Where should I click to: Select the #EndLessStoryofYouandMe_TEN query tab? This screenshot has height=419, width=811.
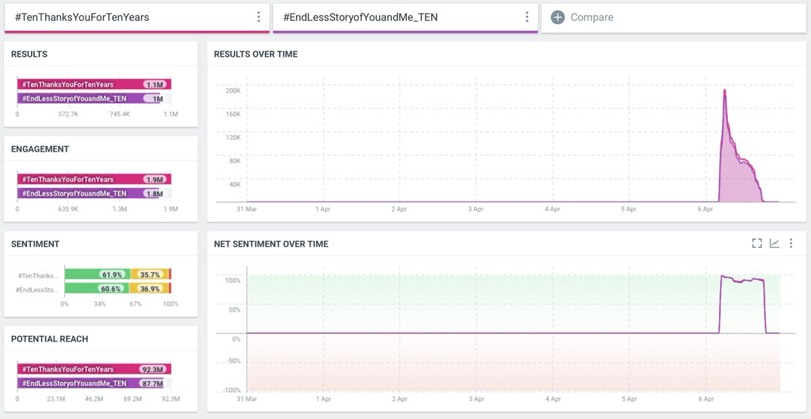pos(405,18)
